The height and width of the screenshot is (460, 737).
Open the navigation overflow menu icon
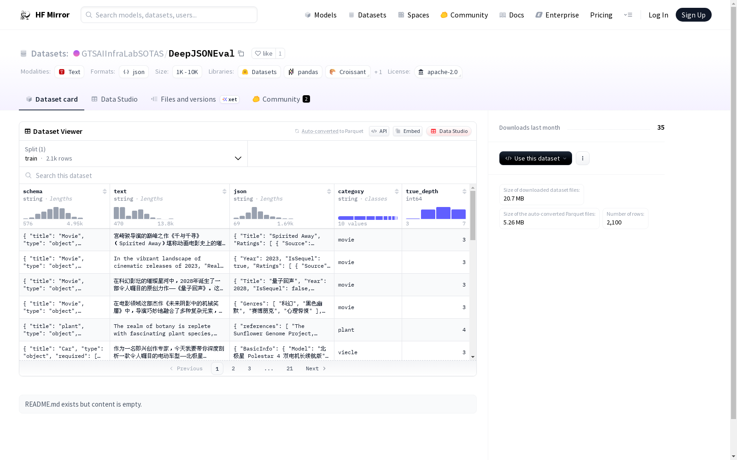pyautogui.click(x=628, y=15)
